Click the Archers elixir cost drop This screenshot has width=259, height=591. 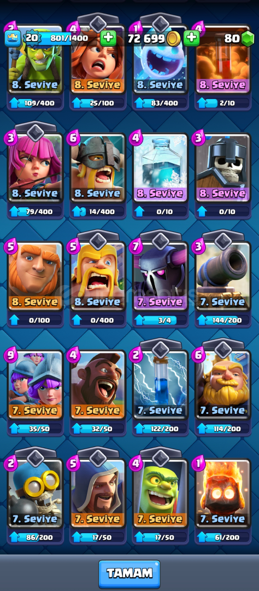(11, 138)
